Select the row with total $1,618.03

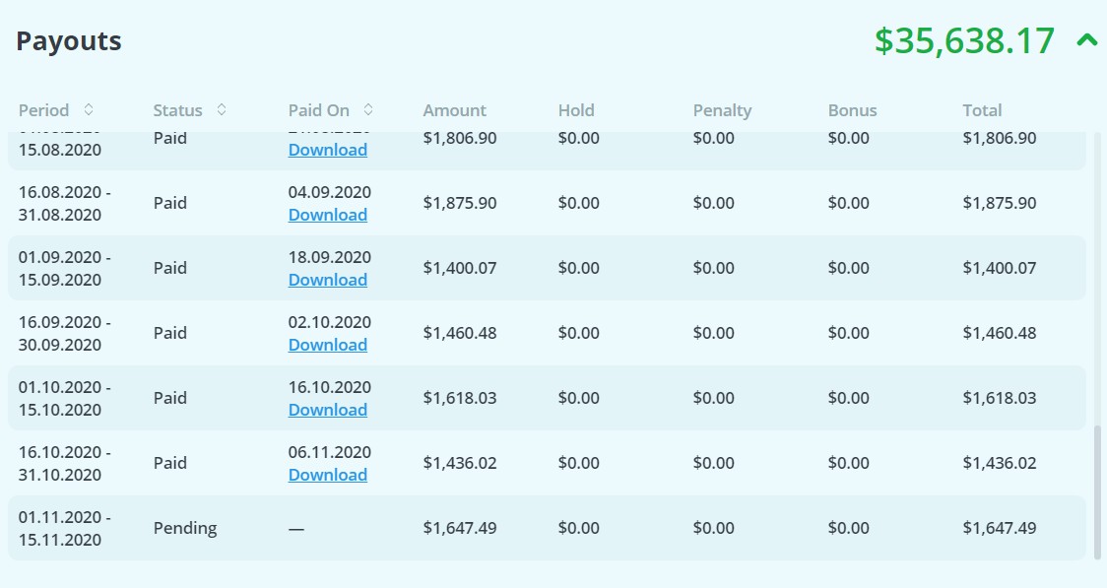tap(548, 398)
